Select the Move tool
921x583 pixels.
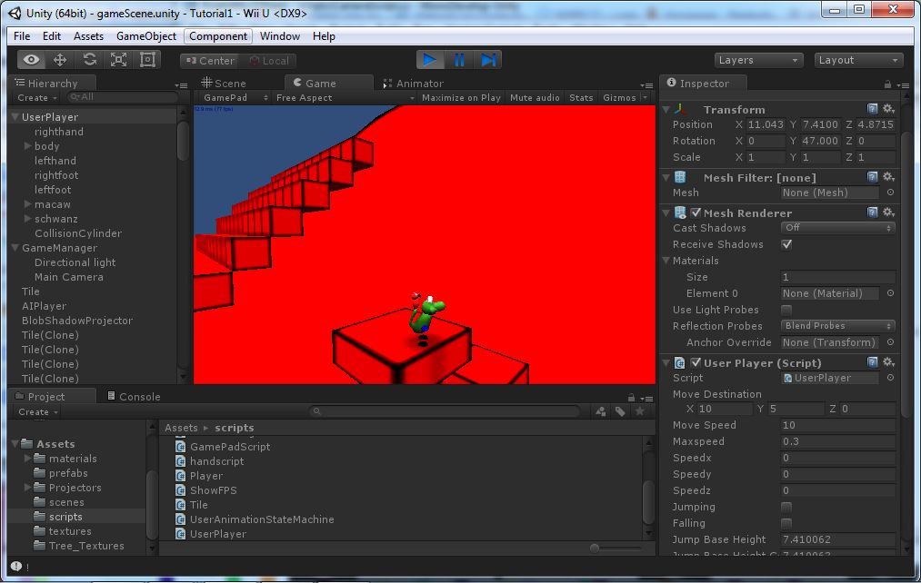point(60,60)
